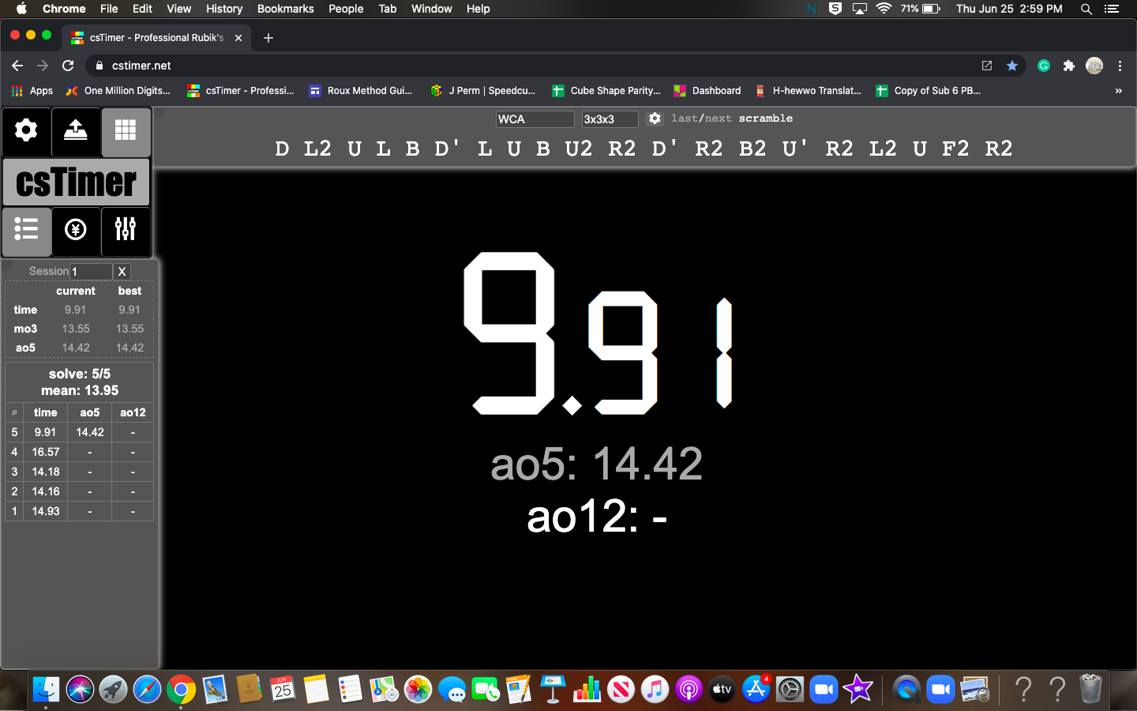The height and width of the screenshot is (711, 1137).
Task: Click the csTimer logo
Action: 76,182
